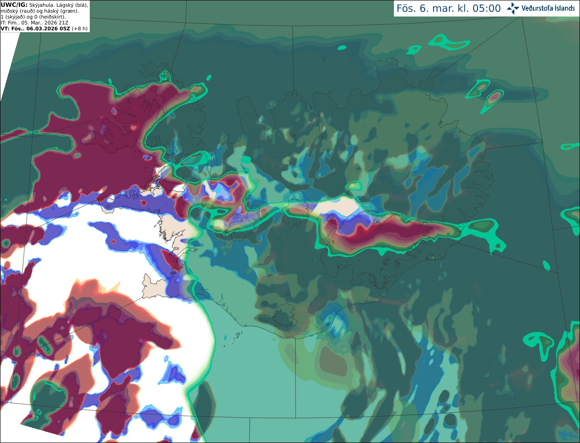Screen dimensions: 580x443
Task: Click the "VT: Fös.. 06.03.2026 05Z" valid time
Action: (35, 29)
